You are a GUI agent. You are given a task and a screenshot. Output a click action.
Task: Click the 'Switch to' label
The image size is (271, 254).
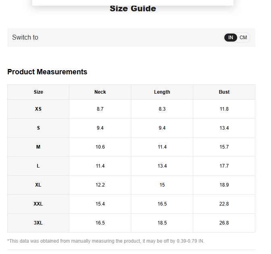pos(25,38)
